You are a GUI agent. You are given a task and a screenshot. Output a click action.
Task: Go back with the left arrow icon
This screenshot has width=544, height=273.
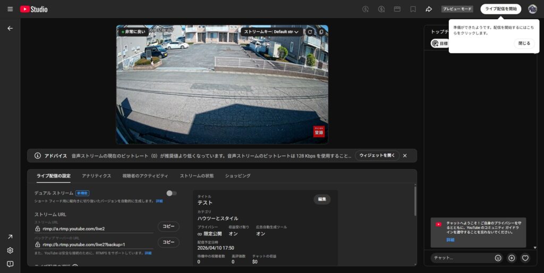click(10, 29)
